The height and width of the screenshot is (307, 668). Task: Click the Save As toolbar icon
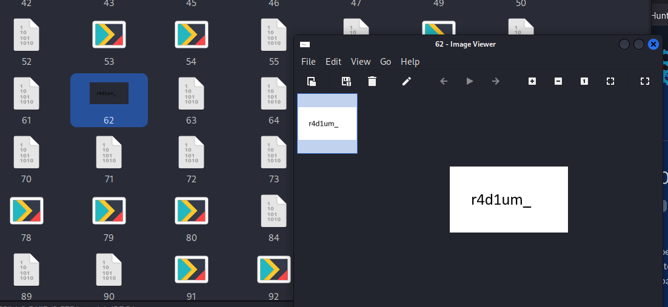(346, 81)
